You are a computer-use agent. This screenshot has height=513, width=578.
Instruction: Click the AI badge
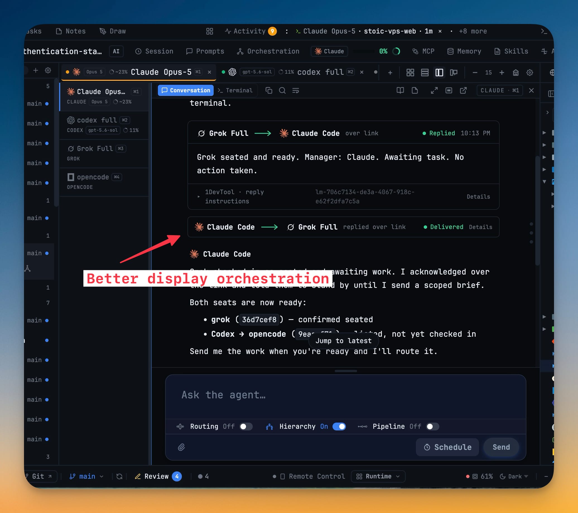pos(116,51)
